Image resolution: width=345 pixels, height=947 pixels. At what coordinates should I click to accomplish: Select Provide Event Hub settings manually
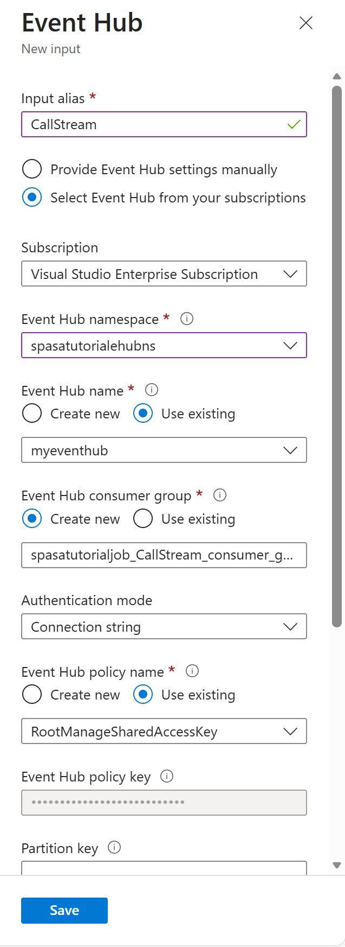pos(31,169)
